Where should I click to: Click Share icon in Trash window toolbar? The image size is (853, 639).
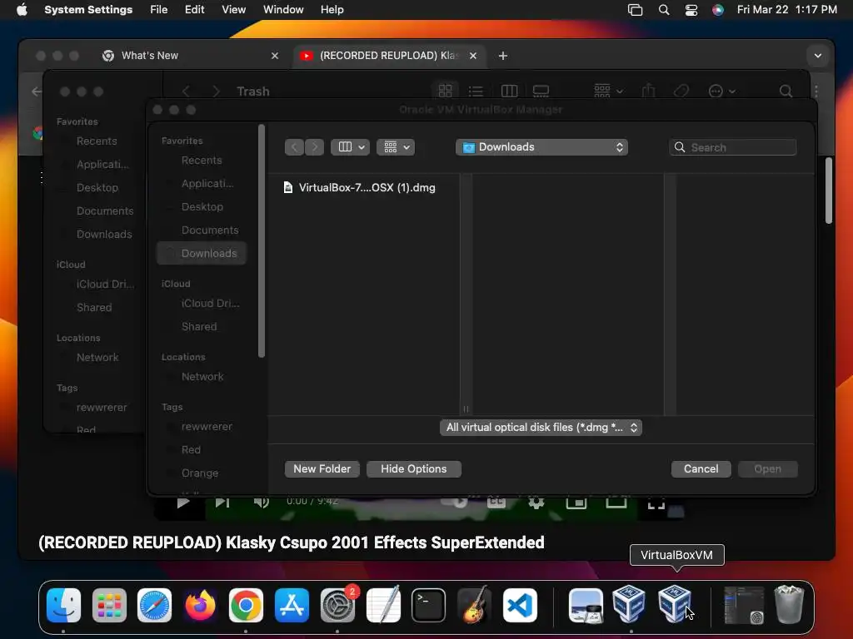pyautogui.click(x=648, y=91)
